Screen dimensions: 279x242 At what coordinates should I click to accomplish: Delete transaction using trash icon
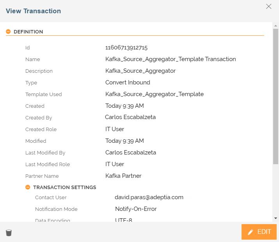[x=9, y=233]
